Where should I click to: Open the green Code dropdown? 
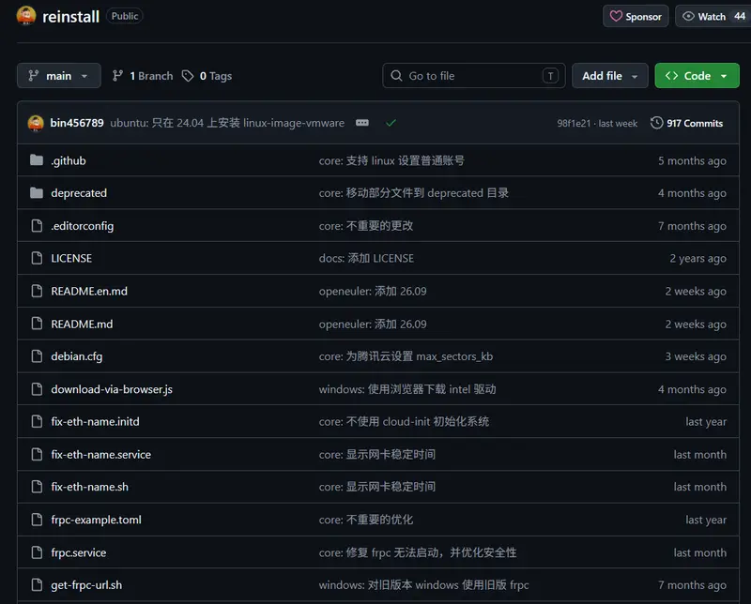(697, 76)
